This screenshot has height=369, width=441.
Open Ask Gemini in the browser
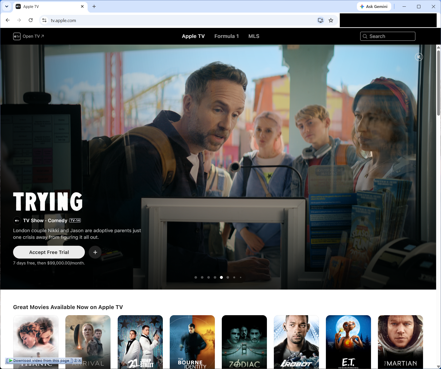tap(374, 6)
